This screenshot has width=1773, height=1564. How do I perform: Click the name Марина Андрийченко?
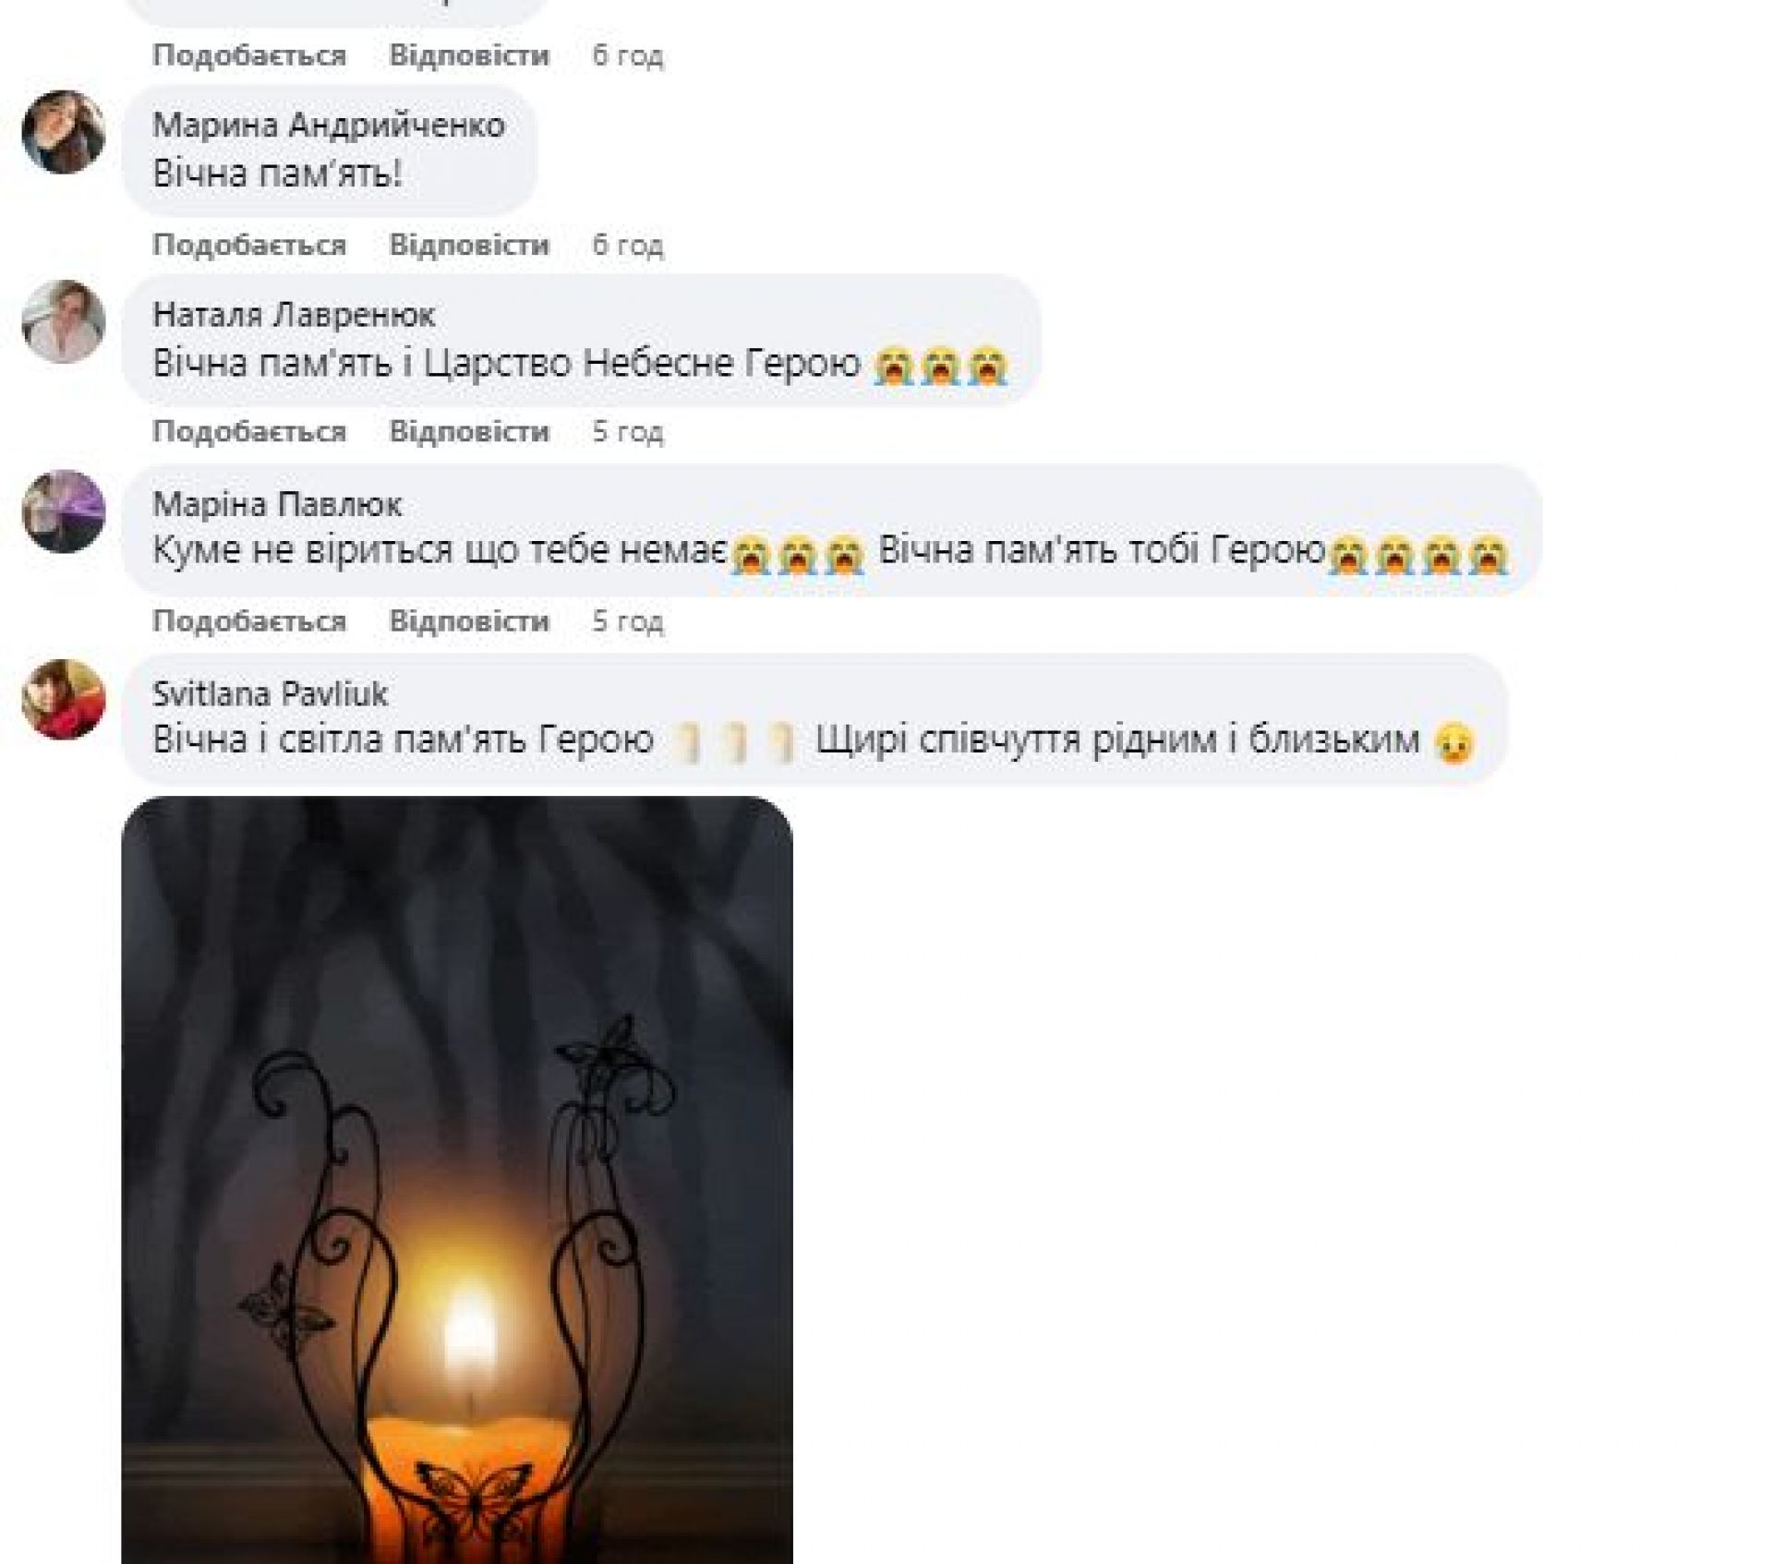328,125
